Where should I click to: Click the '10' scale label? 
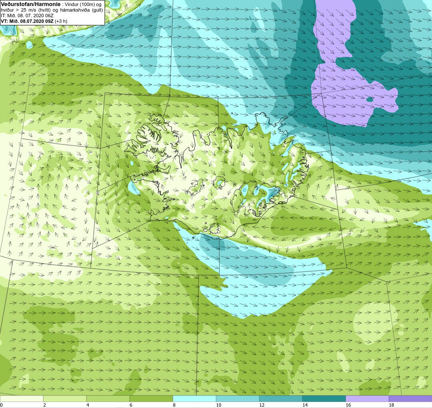pyautogui.click(x=219, y=405)
